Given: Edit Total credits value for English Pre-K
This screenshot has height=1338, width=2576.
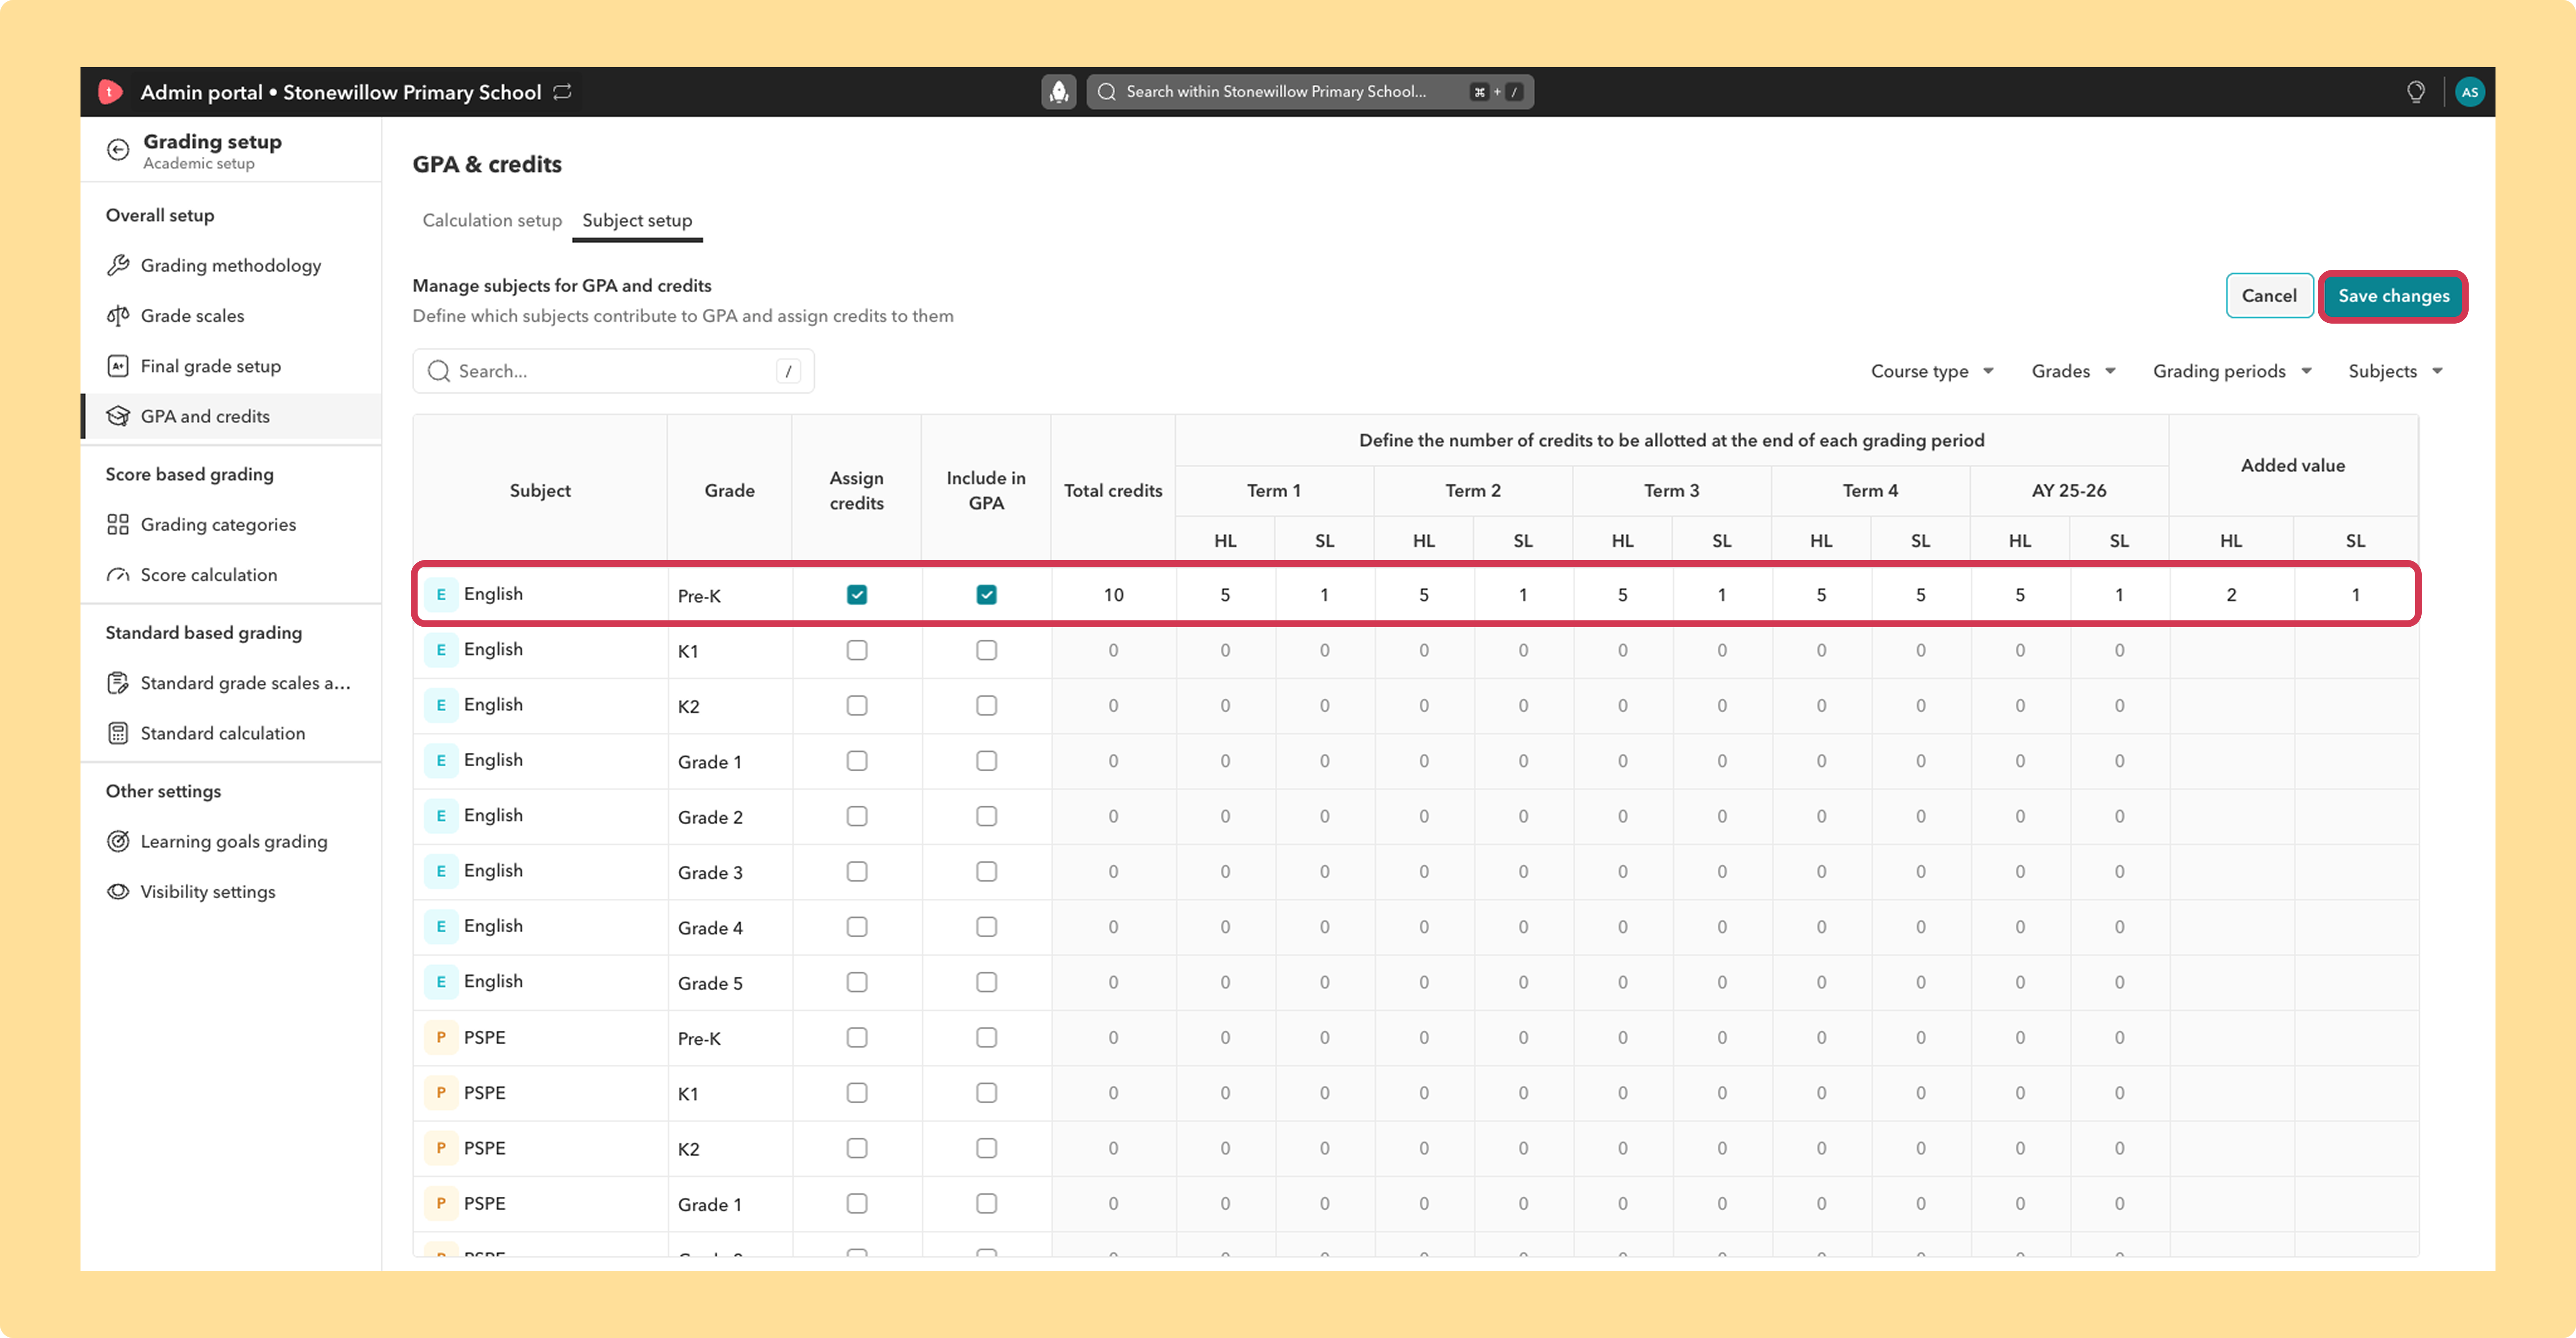Looking at the screenshot, I should point(1113,595).
